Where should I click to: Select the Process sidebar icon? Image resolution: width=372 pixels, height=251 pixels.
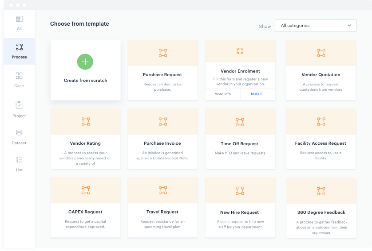(19, 51)
